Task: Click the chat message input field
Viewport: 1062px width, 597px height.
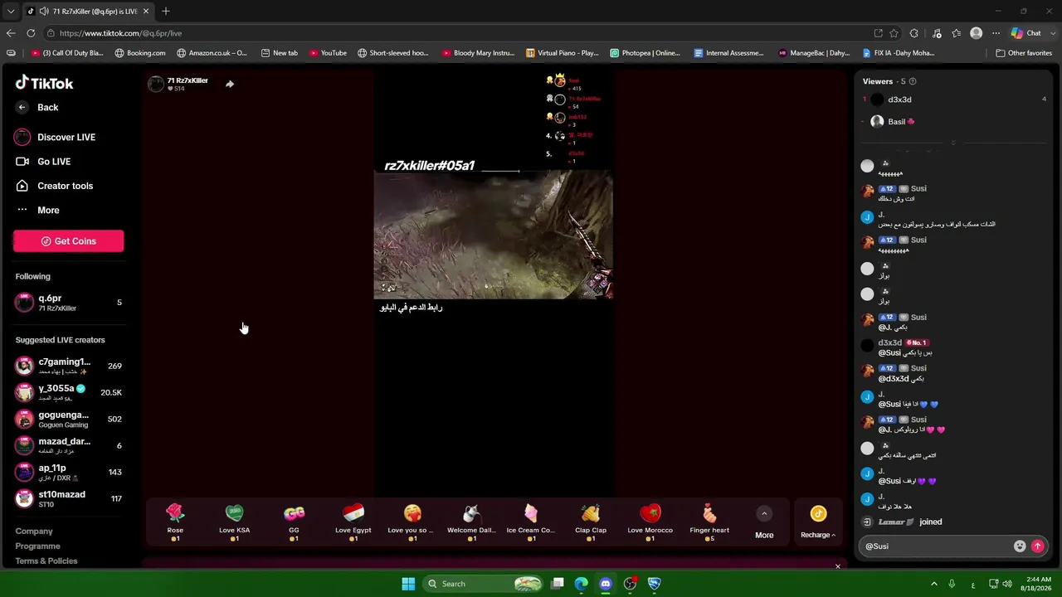Action: click(936, 546)
